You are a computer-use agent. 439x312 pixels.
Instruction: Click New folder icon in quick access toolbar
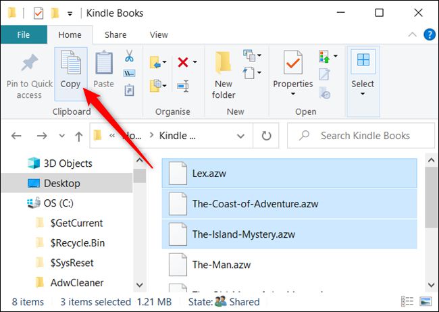coord(55,13)
